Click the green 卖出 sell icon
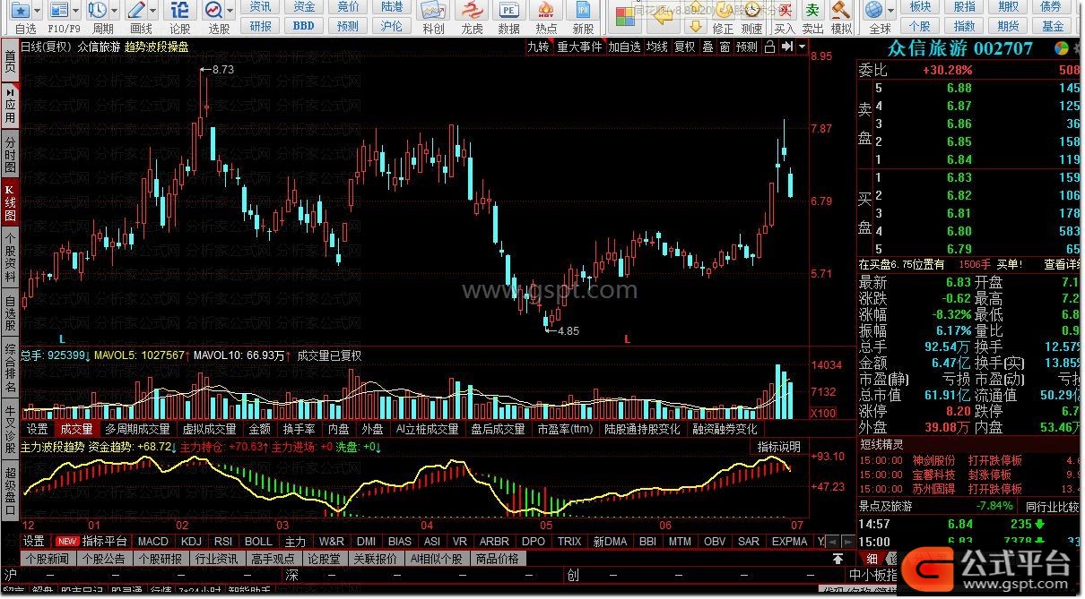 [x=812, y=11]
